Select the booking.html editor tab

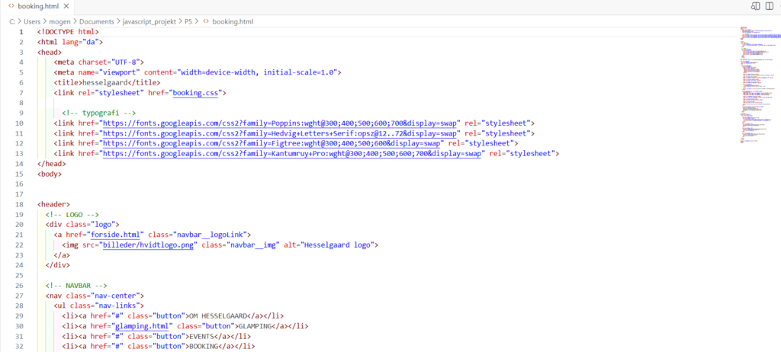37,7
